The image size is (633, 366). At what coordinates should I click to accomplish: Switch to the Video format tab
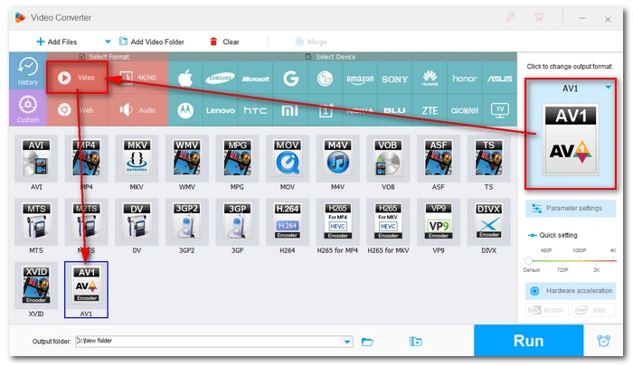pyautogui.click(x=77, y=78)
